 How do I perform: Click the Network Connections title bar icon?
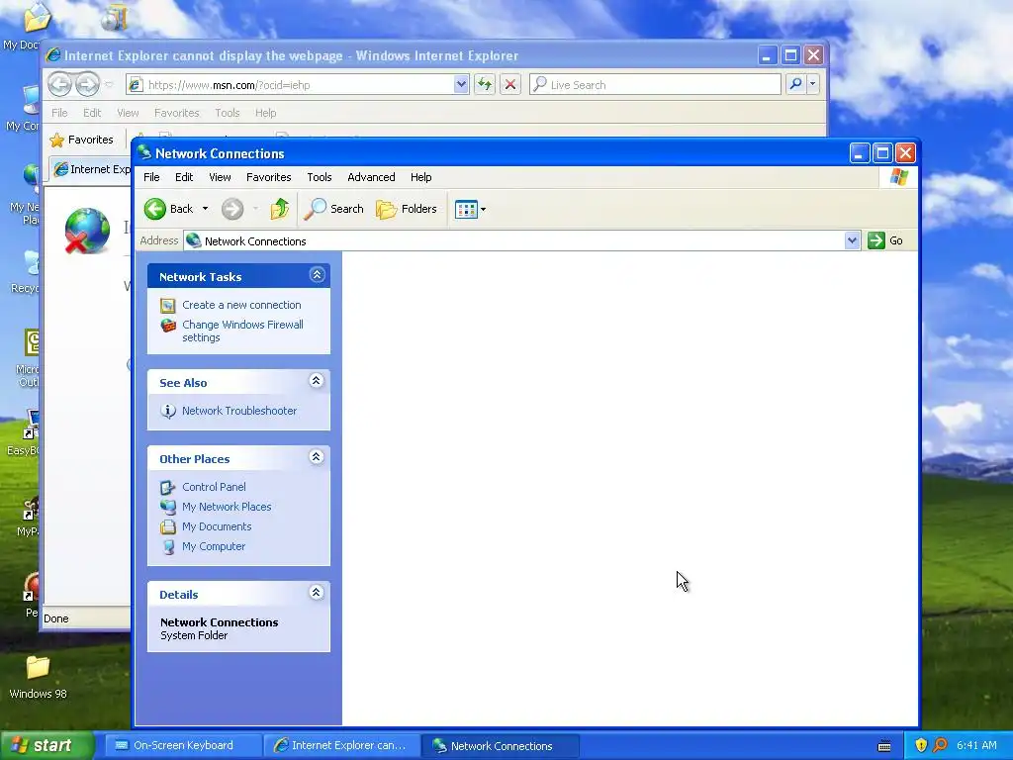point(144,153)
